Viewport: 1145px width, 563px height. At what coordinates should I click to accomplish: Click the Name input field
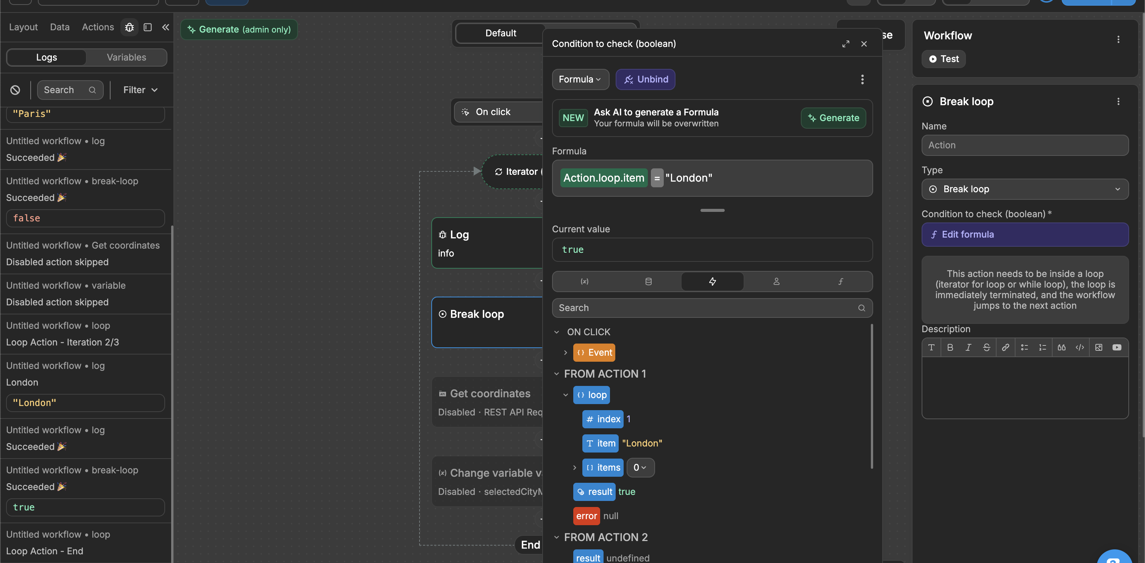(1025, 146)
